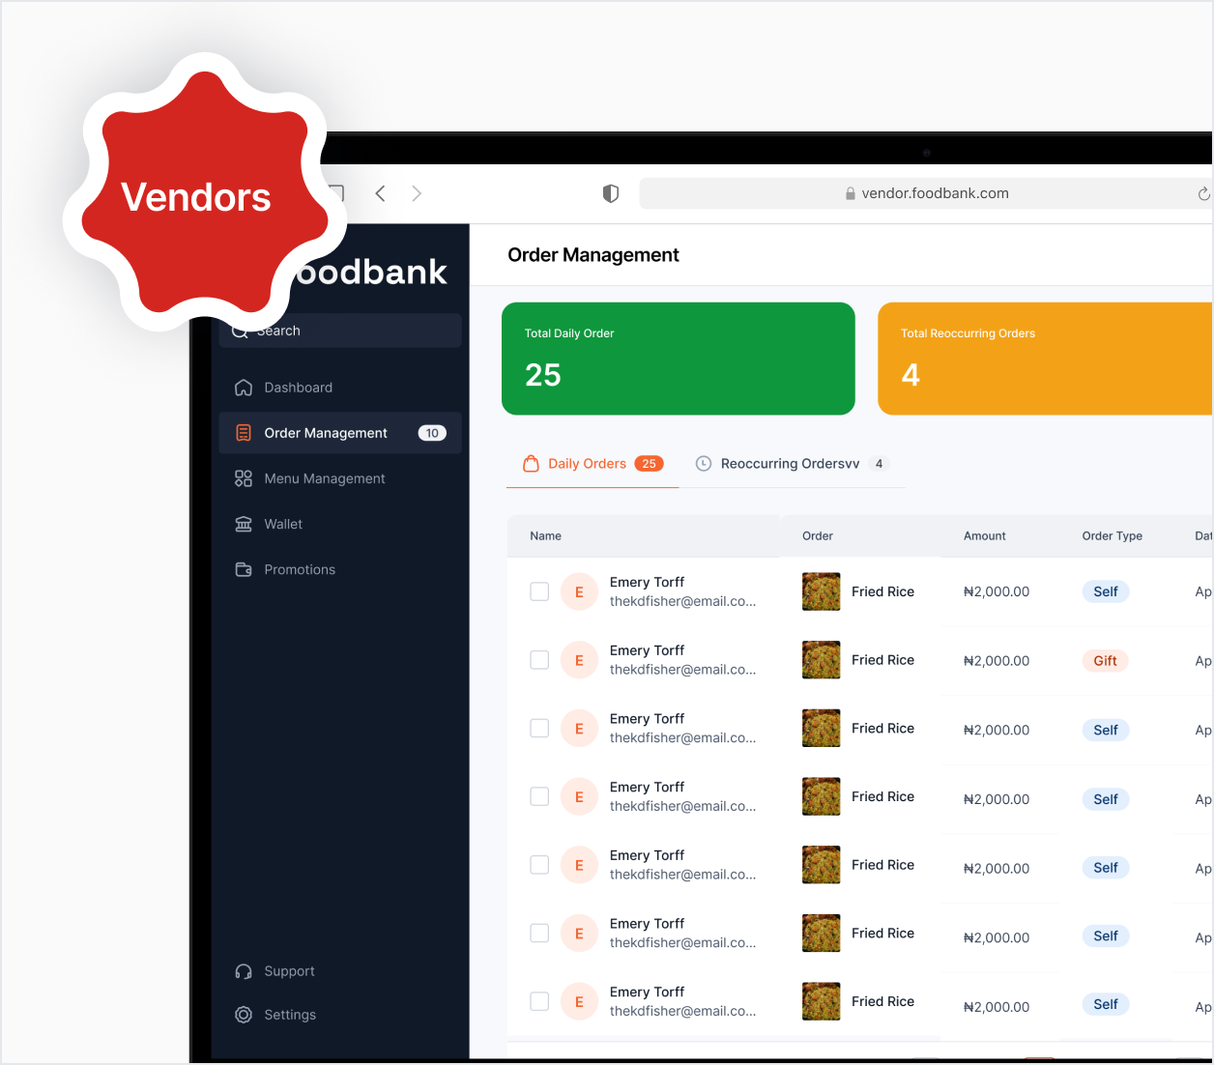Screen dimensions: 1214x1065
Task: Click the shopping bag icon on Daily Orders tab
Action: (531, 464)
